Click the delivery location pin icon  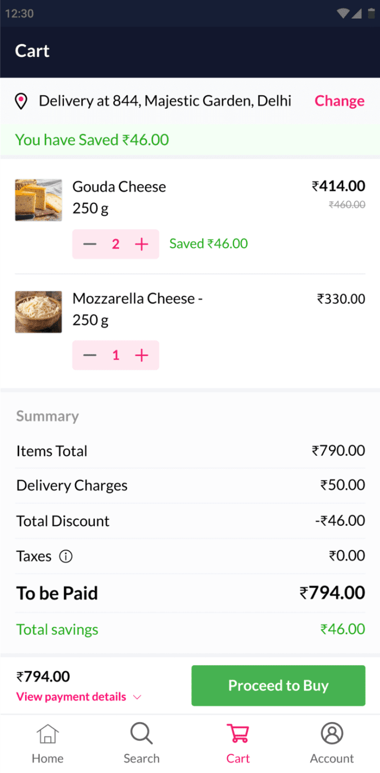21,101
